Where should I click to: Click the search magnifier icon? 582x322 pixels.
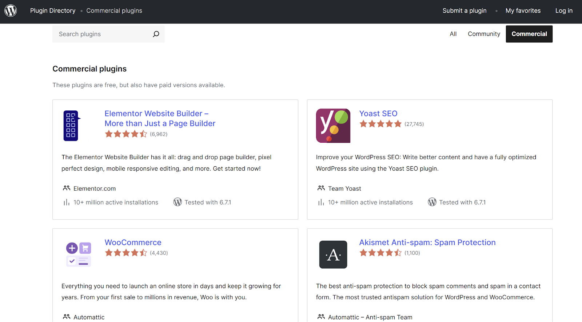click(x=156, y=34)
